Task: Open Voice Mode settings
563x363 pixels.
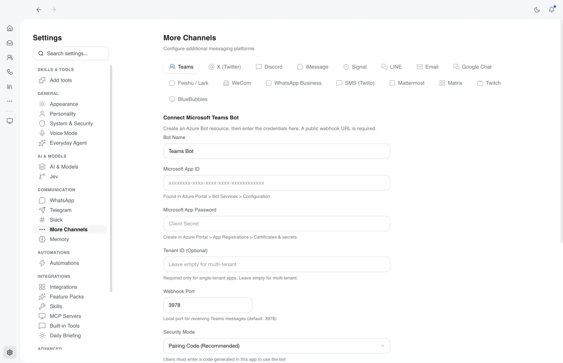Action: (x=70, y=133)
